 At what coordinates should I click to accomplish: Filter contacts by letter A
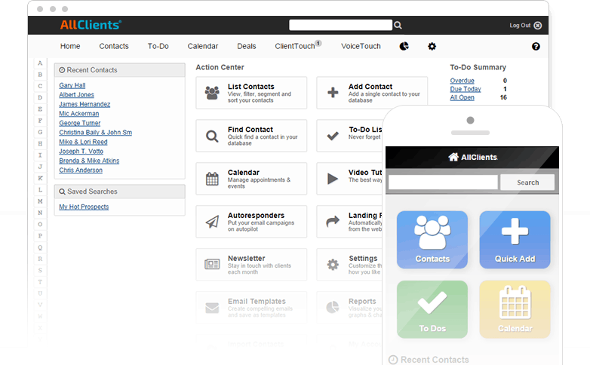pyautogui.click(x=40, y=63)
